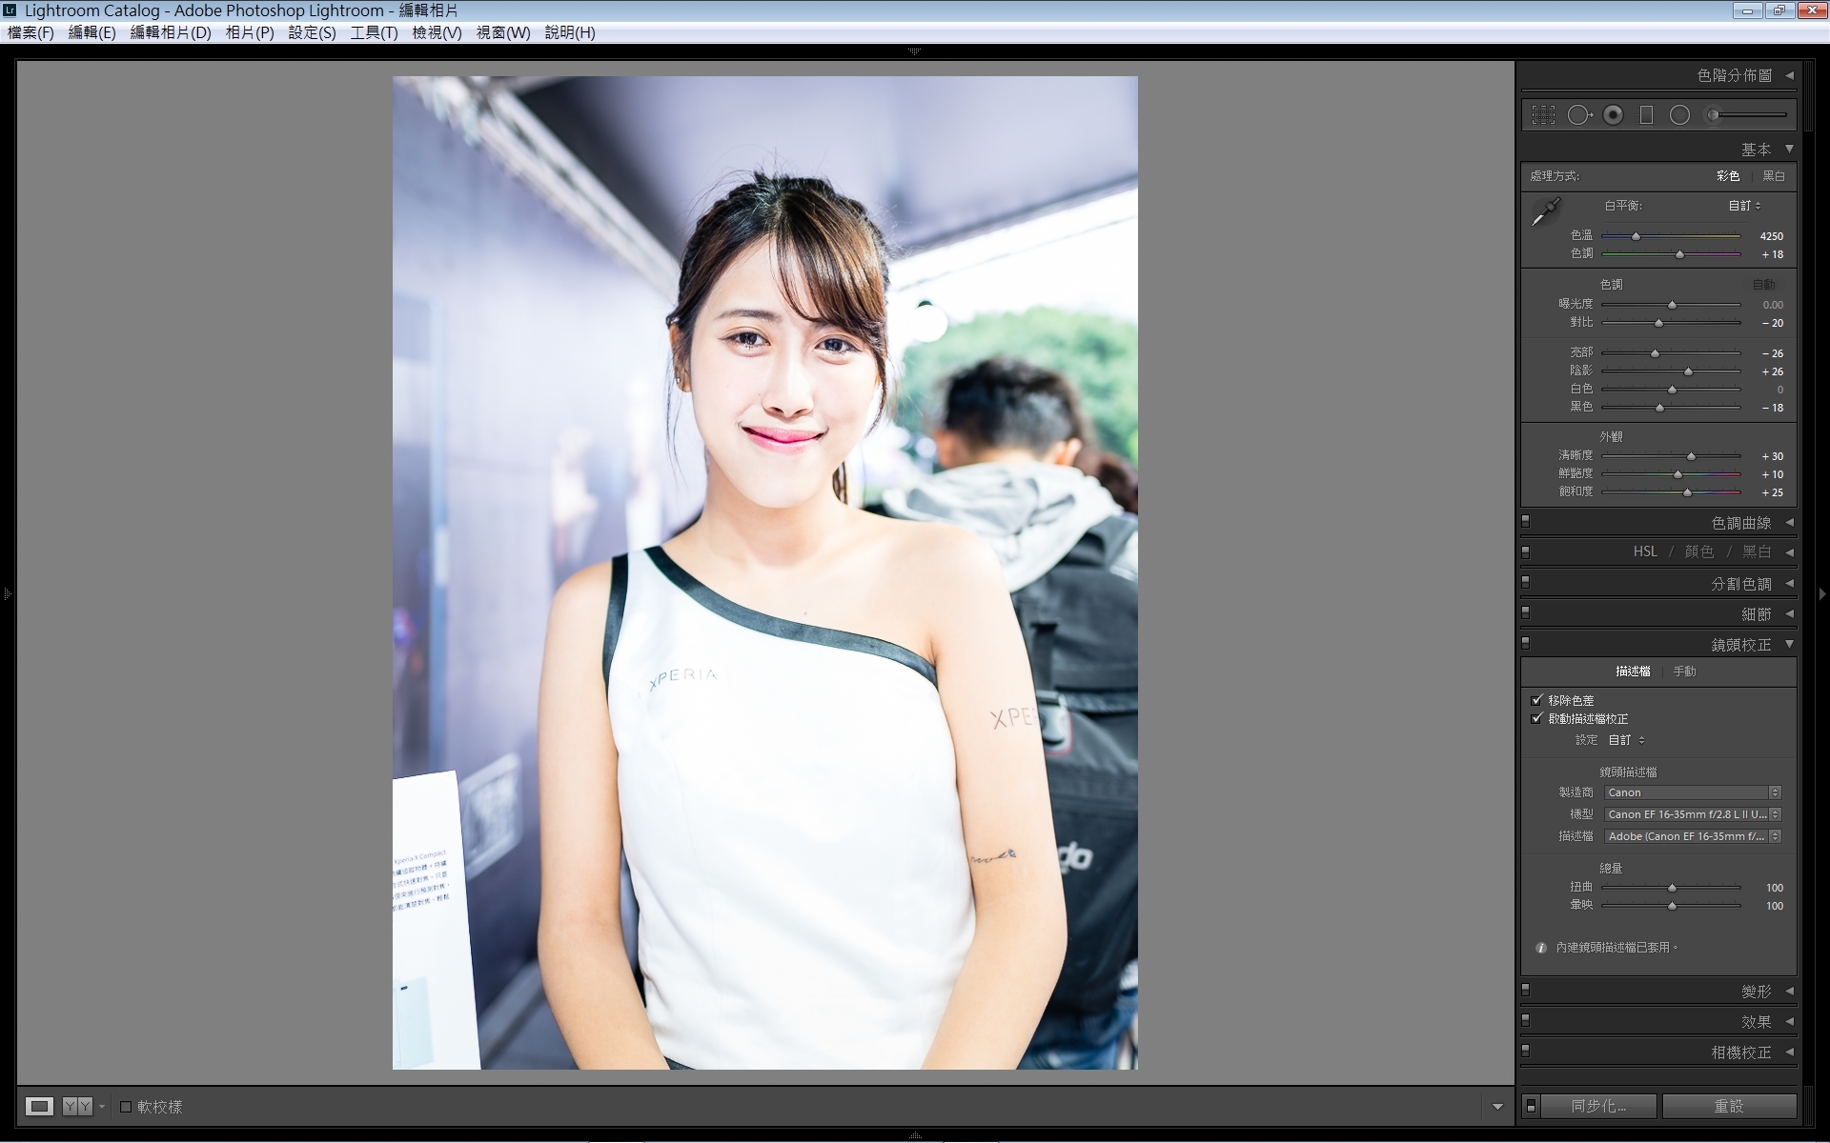1830x1143 pixels.
Task: Click the Before/After YY view icon
Action: pos(77,1106)
